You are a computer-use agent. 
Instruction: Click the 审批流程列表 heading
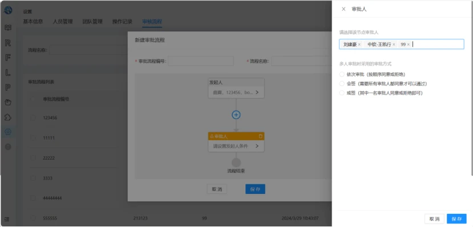(x=41, y=82)
